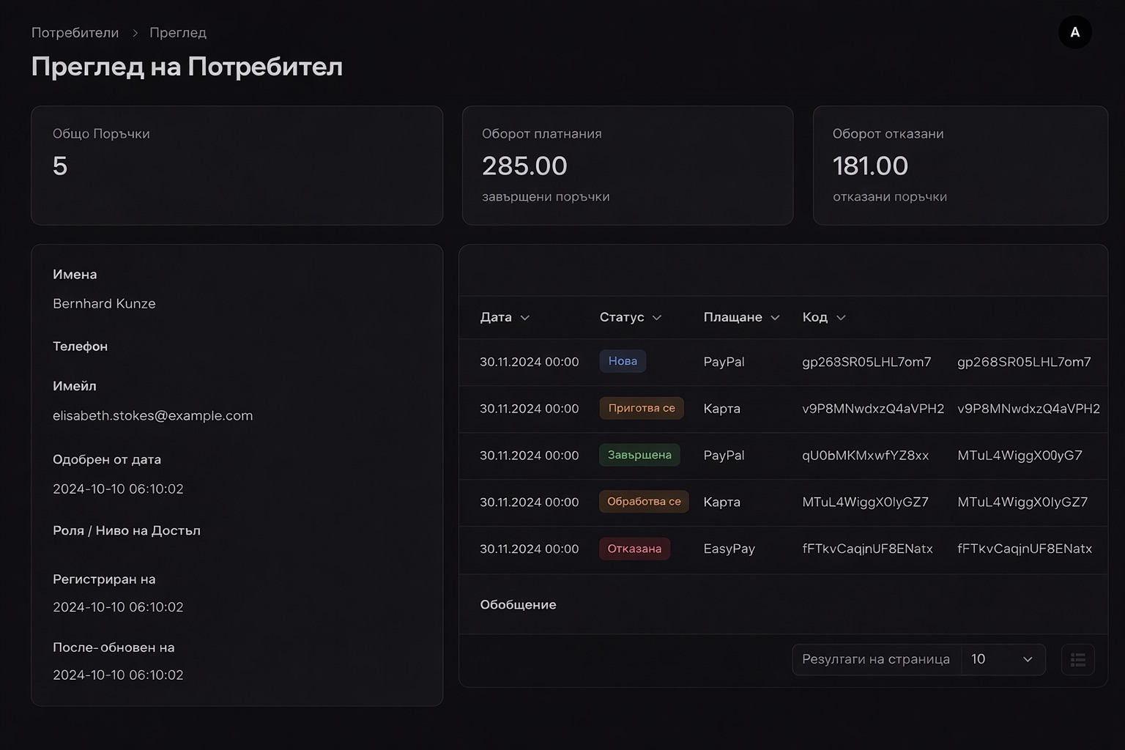This screenshot has height=750, width=1125.
Task: Click the отказани поръчки caption
Action: tap(890, 197)
